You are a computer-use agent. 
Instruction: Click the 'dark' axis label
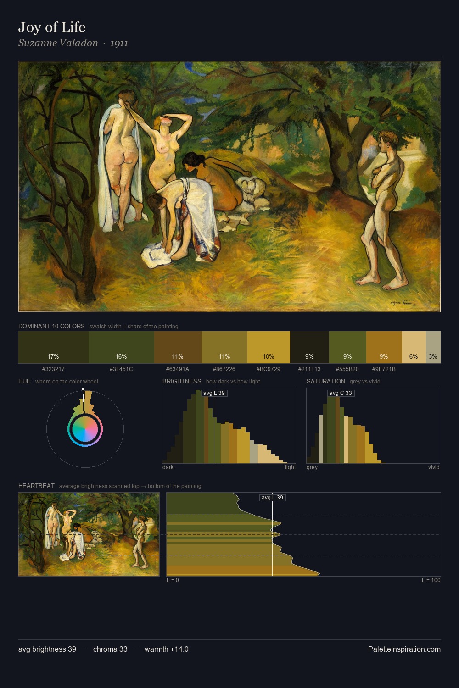point(168,467)
